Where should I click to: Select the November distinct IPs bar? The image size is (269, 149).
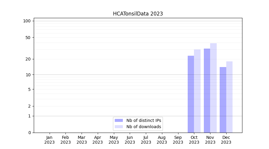pos(207,91)
